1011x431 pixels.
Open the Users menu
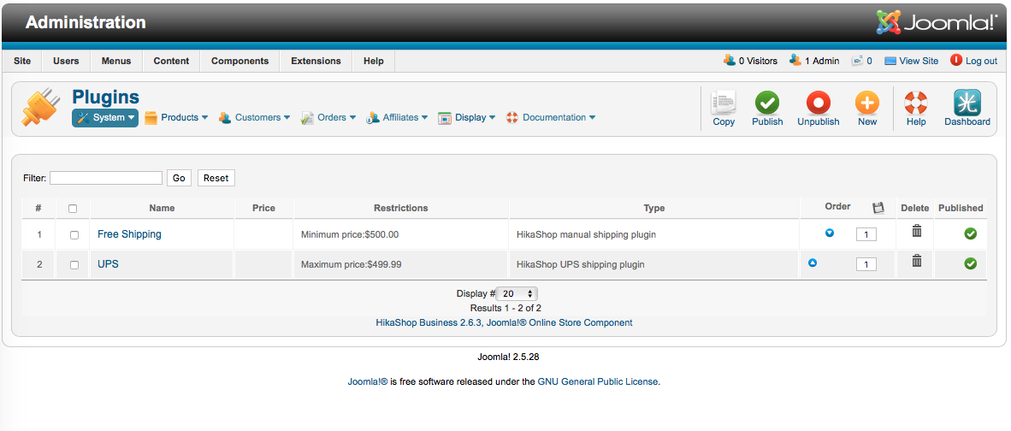pos(66,62)
